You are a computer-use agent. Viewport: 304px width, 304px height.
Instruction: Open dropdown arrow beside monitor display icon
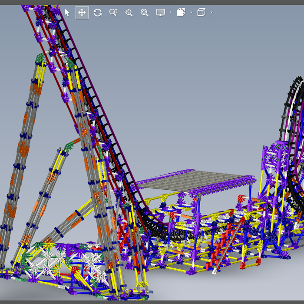[x=171, y=13]
